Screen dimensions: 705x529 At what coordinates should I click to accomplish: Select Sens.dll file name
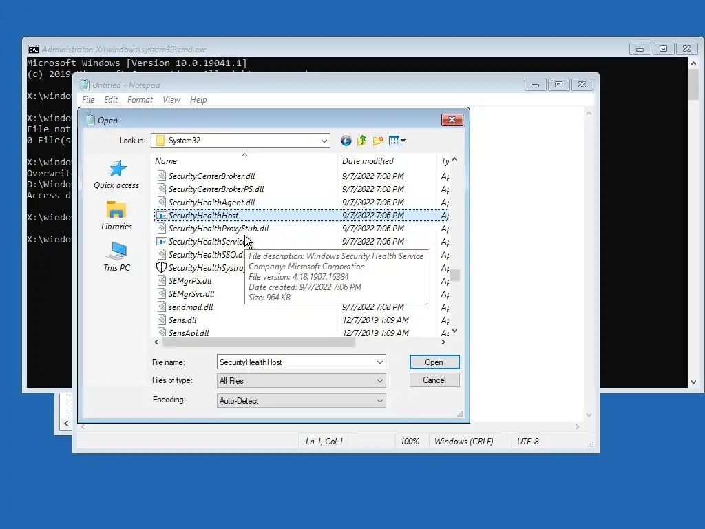coord(182,320)
